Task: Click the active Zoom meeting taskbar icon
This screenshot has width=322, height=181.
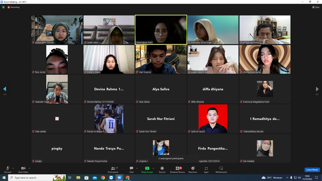Action: click(x=119, y=177)
